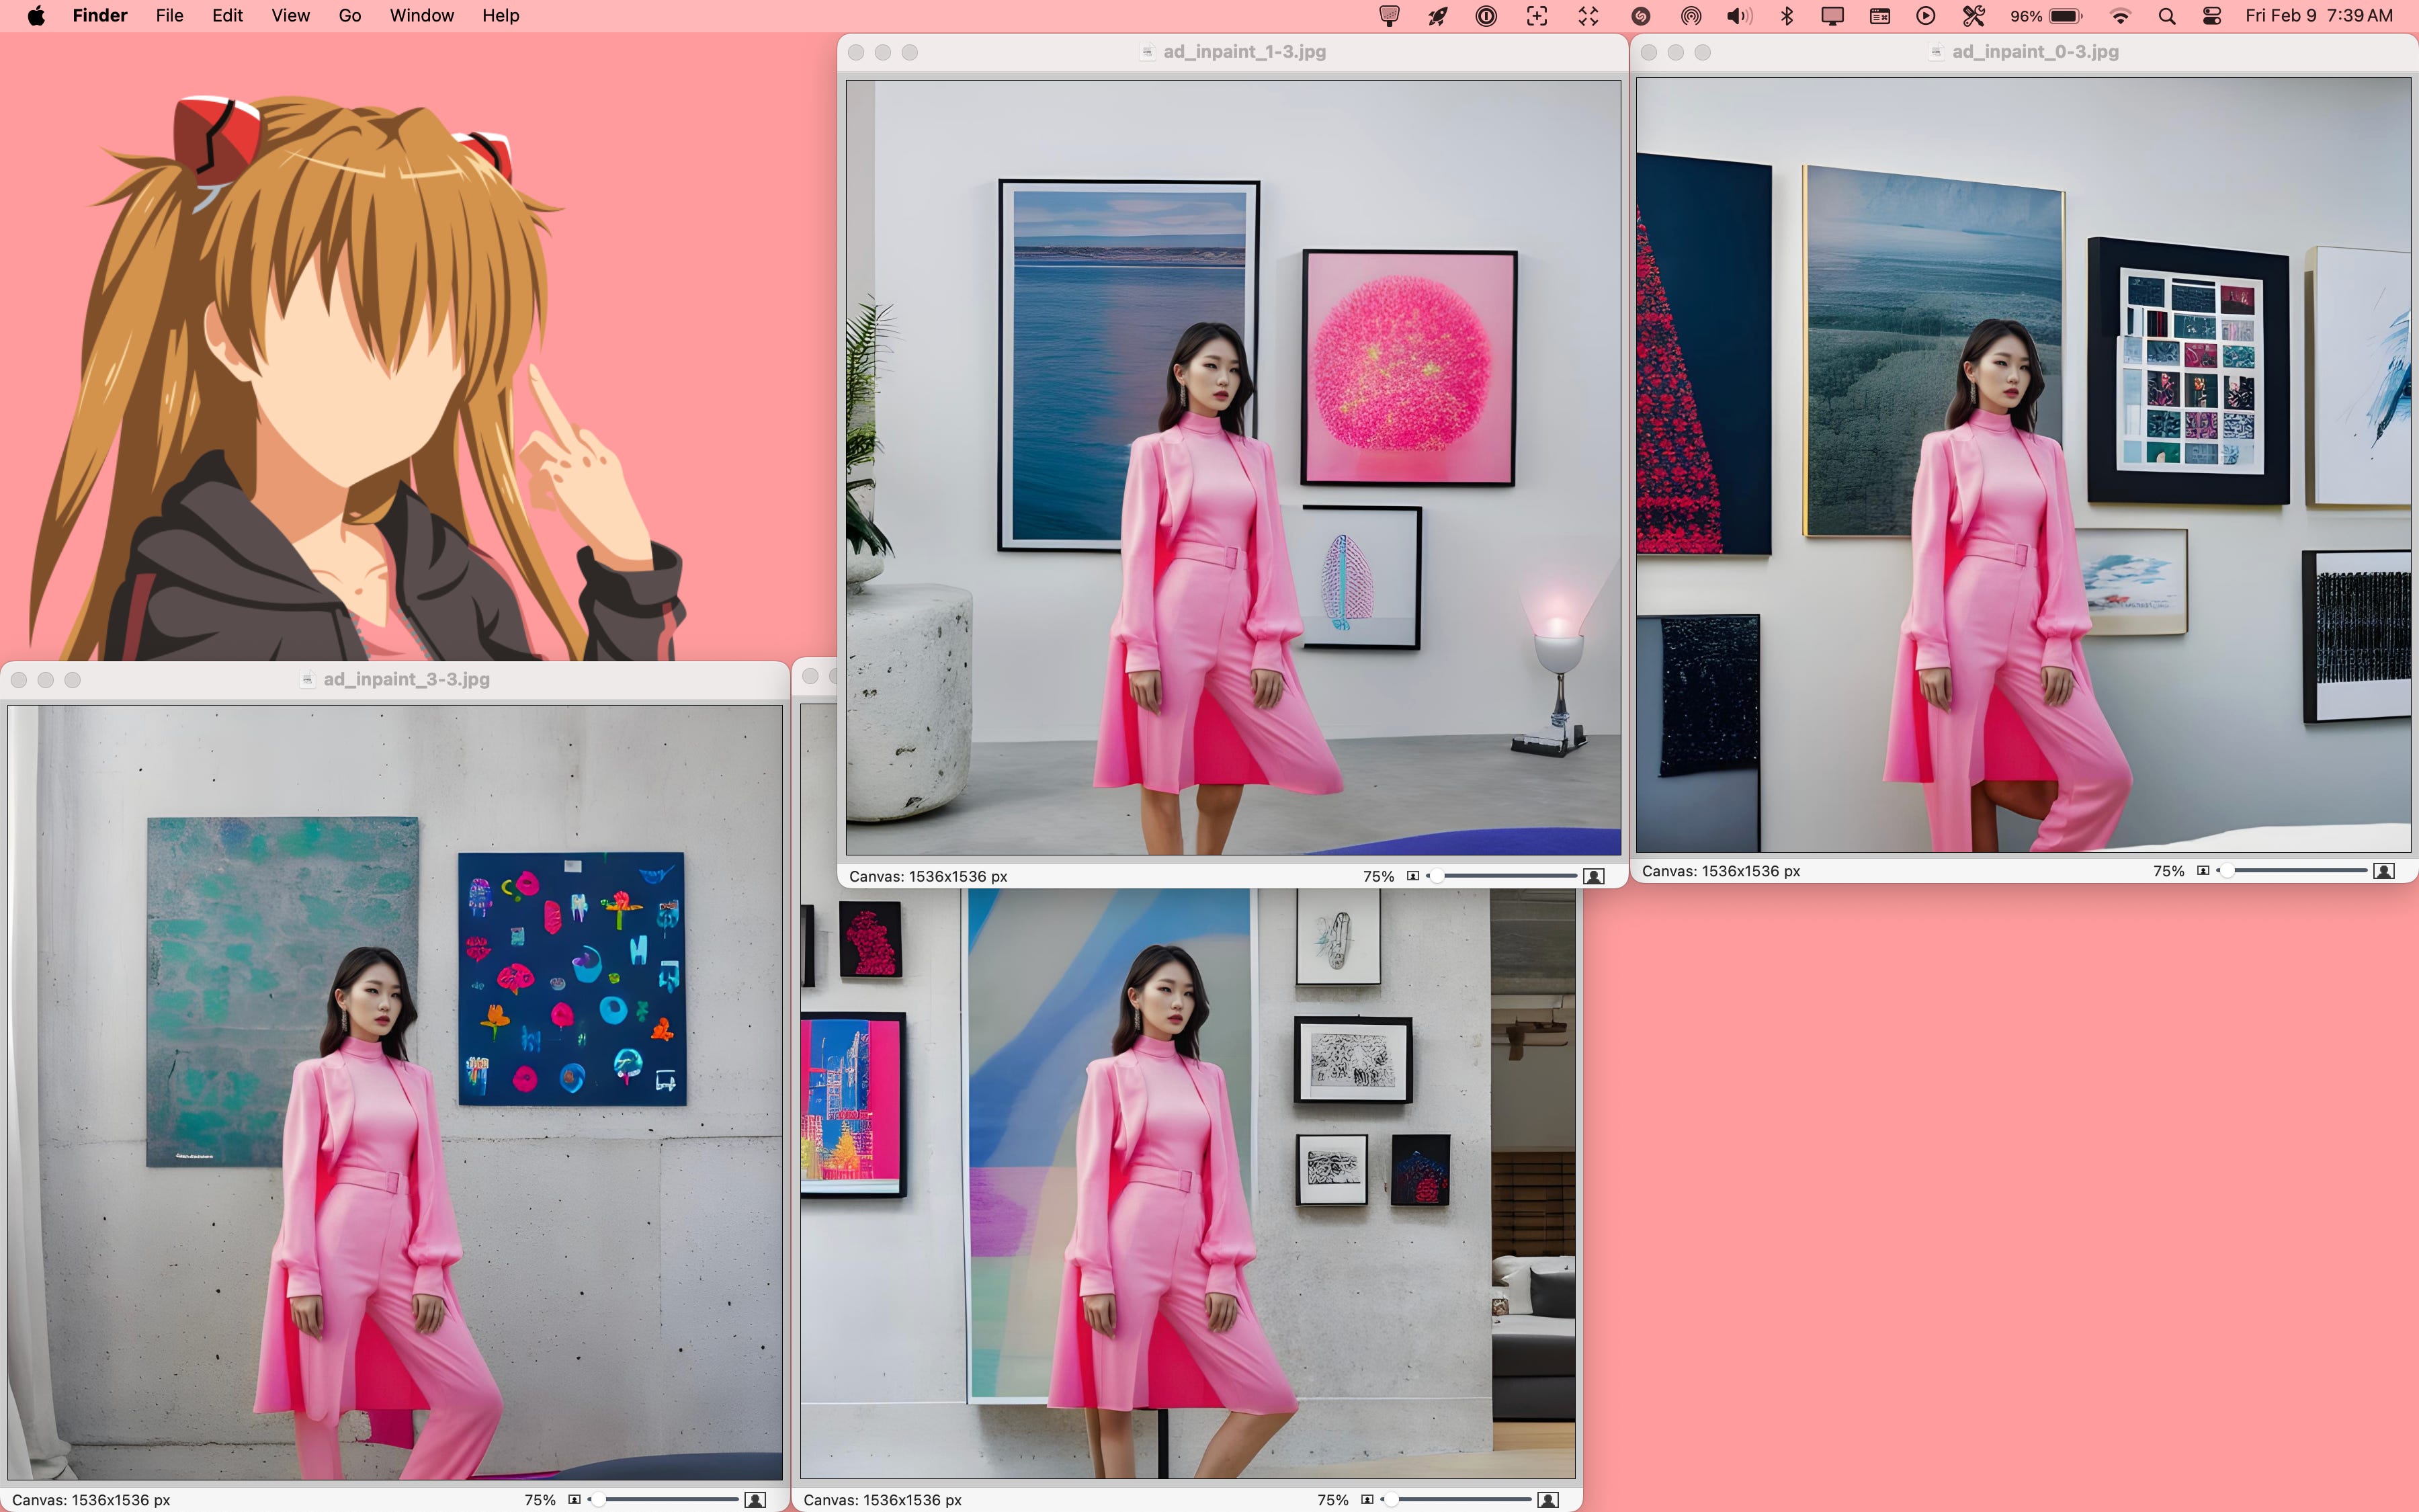Open the rocket menu bar app
Screen dimensions: 2419x1512
tap(1437, 15)
